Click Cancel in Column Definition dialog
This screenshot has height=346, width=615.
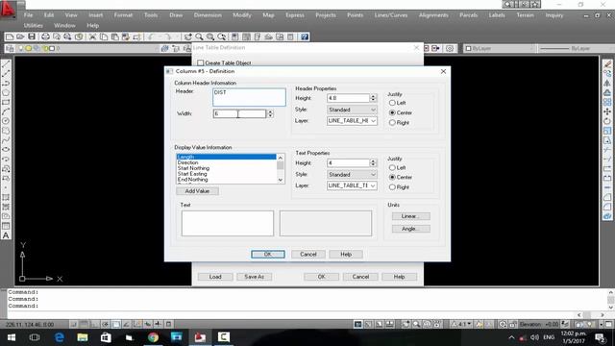tap(308, 254)
